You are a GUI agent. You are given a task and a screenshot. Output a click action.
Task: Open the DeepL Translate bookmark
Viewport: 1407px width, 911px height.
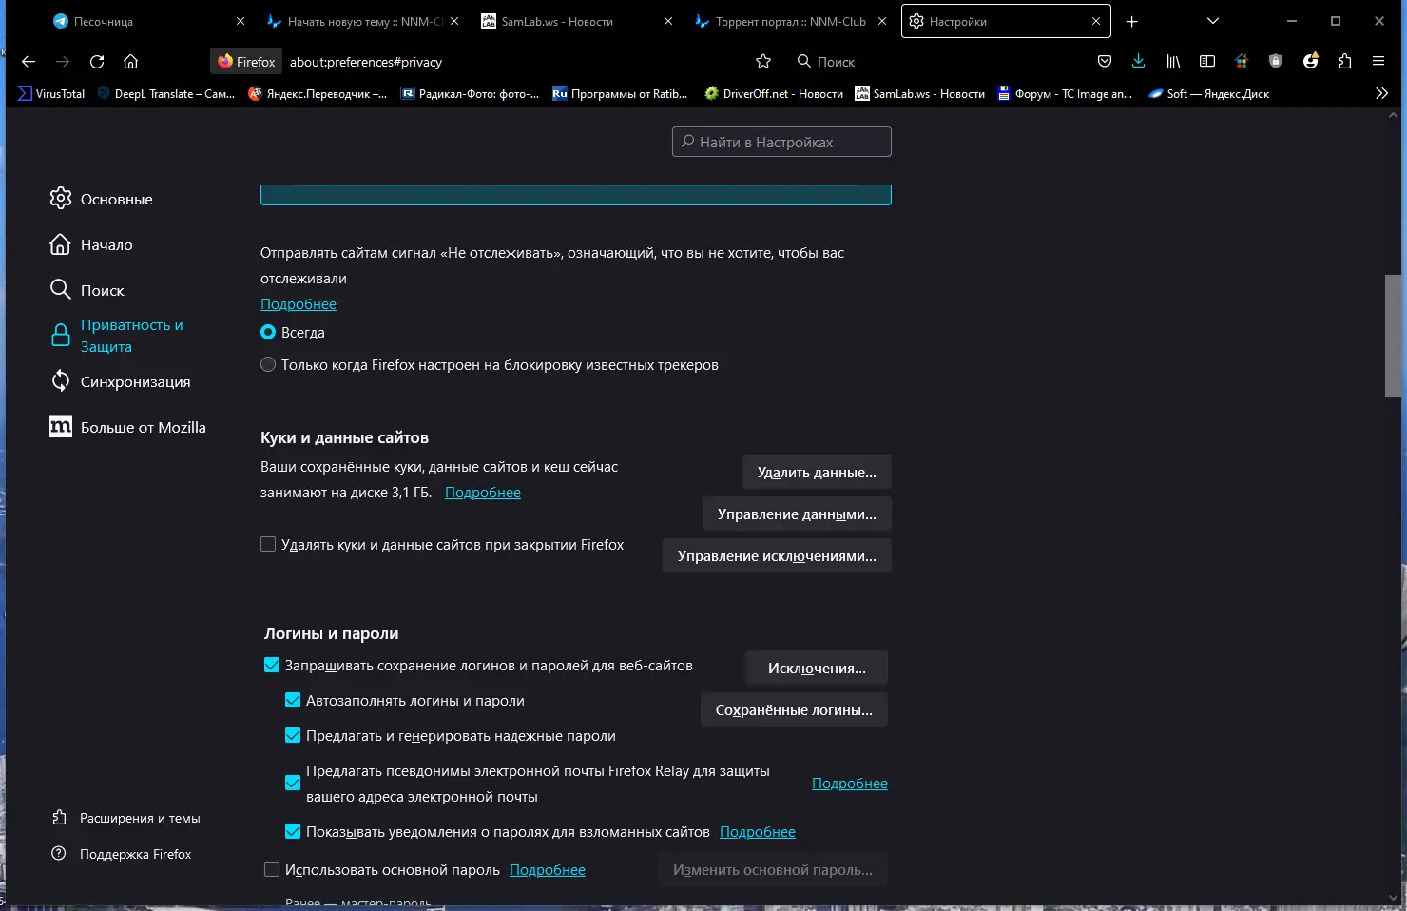pyautogui.click(x=166, y=94)
